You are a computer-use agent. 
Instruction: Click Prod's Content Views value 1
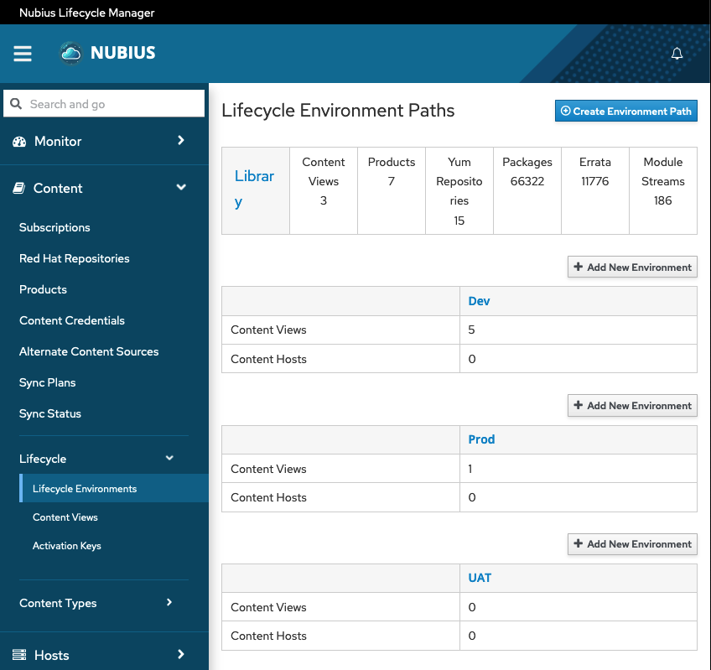(470, 469)
